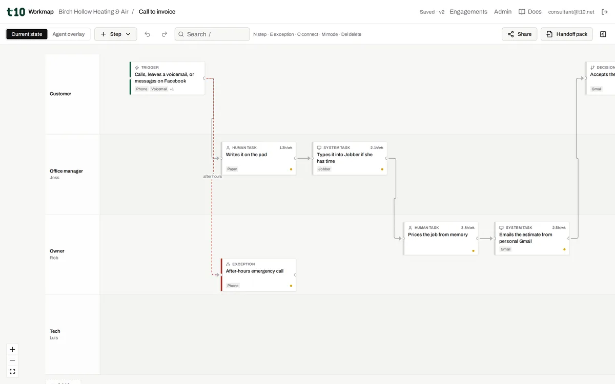The height and width of the screenshot is (384, 615).
Task: Zoom in on the canvas
Action: 12,350
